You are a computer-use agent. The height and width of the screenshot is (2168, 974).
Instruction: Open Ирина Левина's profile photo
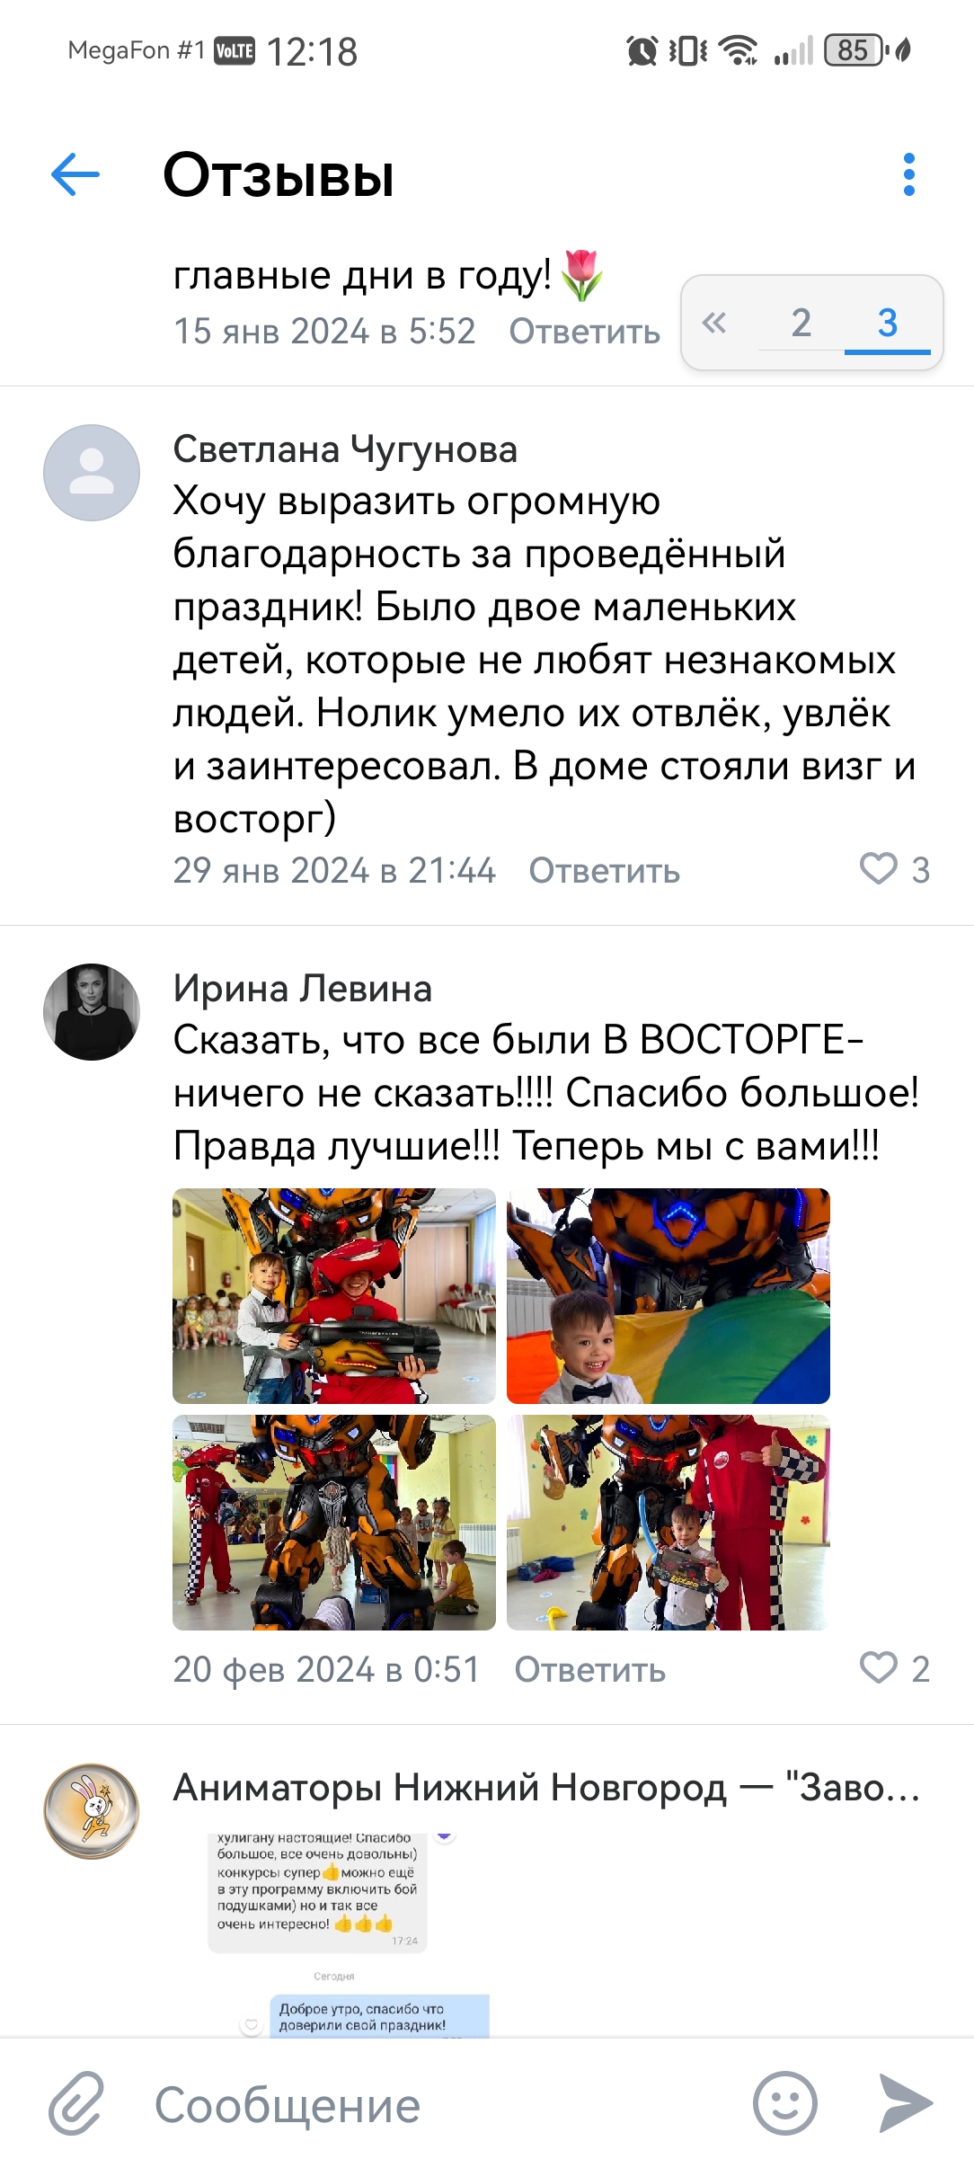pos(92,1012)
